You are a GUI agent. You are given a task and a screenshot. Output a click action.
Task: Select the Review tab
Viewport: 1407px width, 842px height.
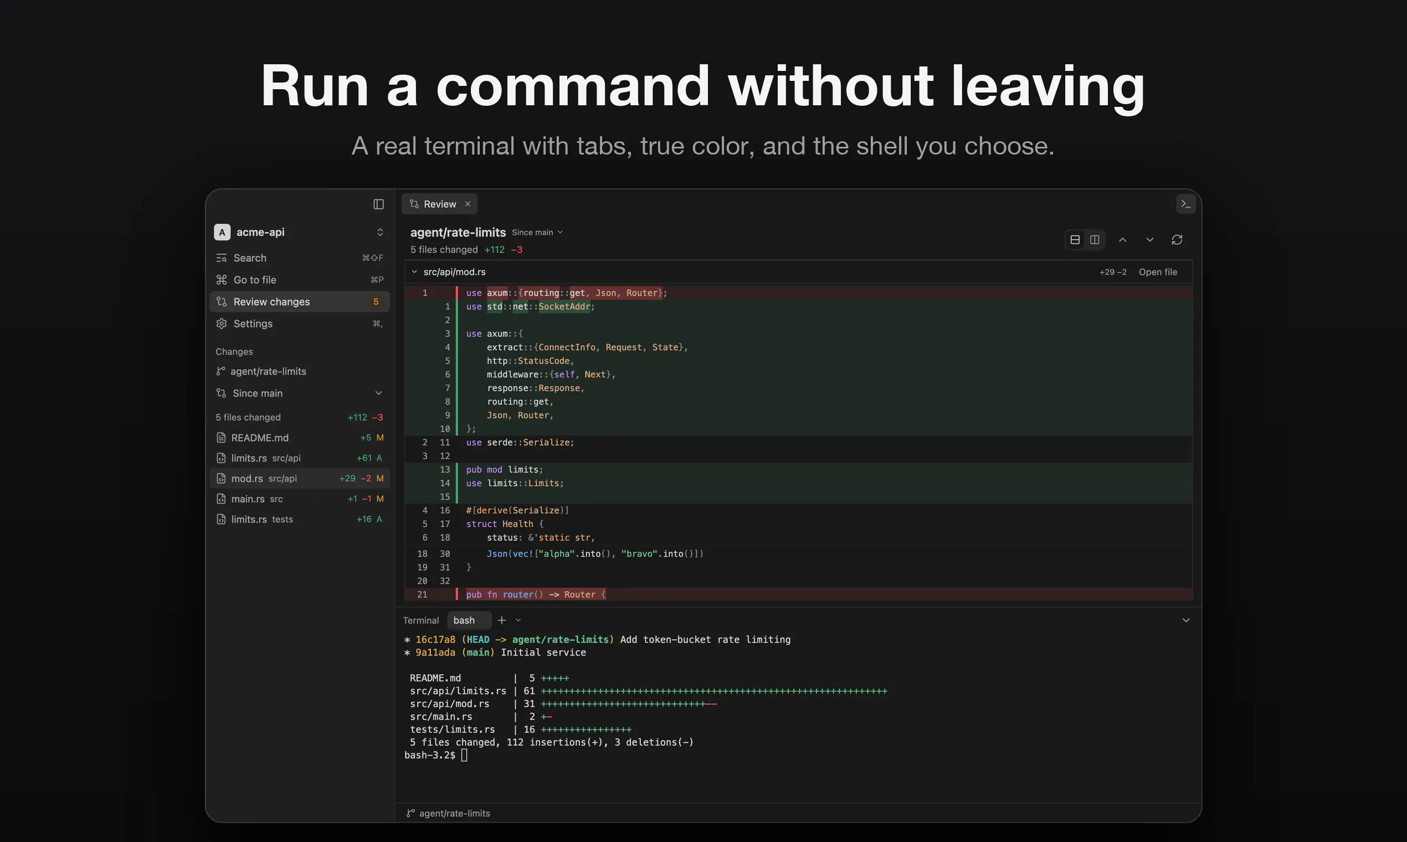[x=439, y=204]
